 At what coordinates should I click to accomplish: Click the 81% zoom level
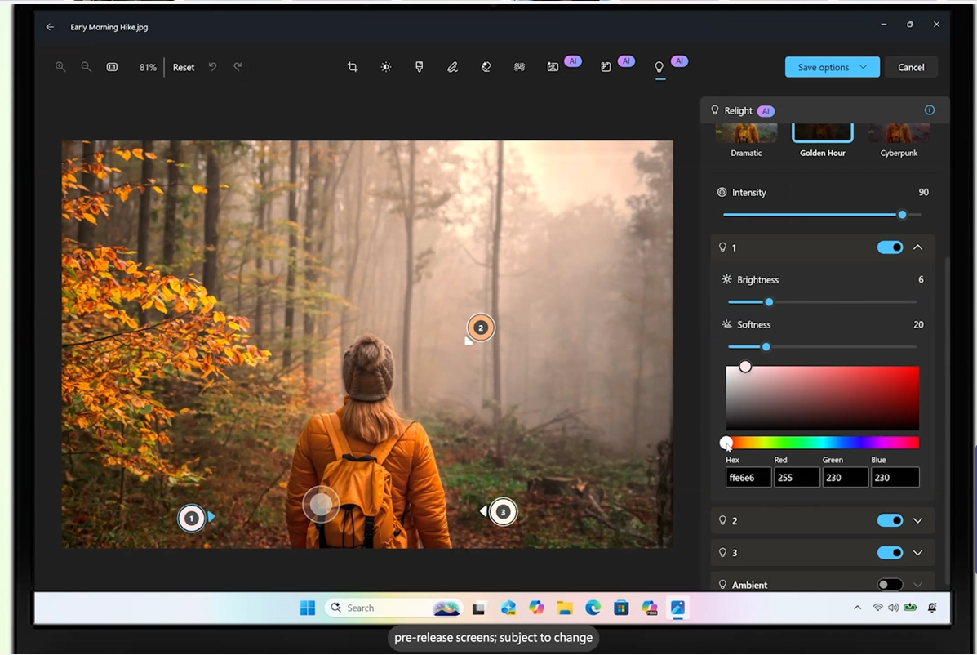pyautogui.click(x=148, y=67)
